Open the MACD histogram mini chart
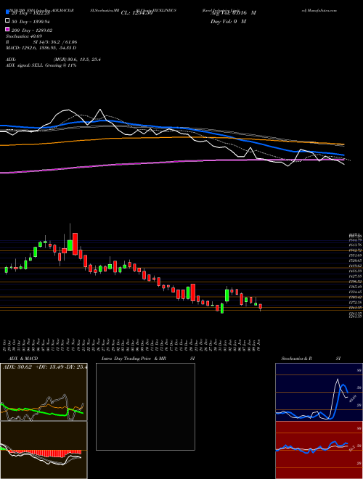The height and width of the screenshot is (479, 363). coord(44,450)
